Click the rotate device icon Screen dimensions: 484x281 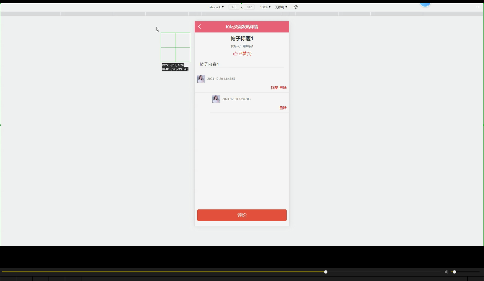point(296,7)
